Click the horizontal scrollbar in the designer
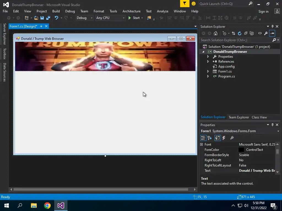 coord(101,190)
